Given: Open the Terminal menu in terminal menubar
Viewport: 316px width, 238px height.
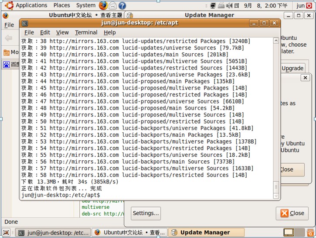Looking at the screenshot, I should point(86,32).
